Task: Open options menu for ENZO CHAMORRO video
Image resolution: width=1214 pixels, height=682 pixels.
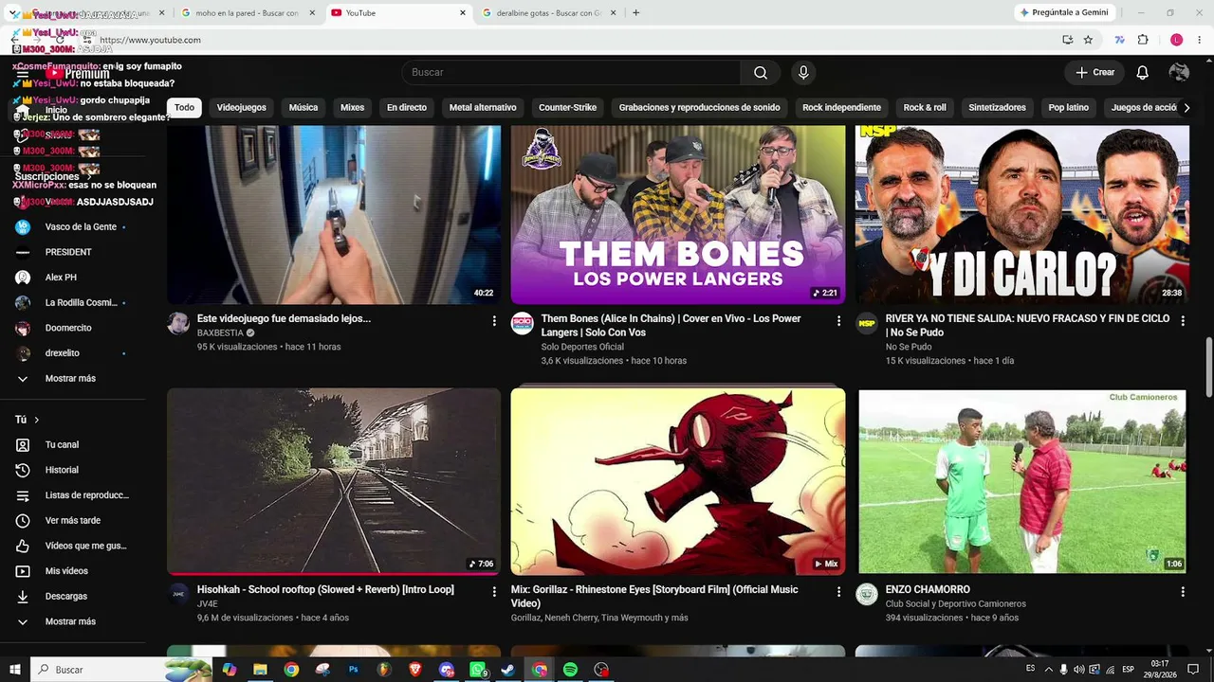Action: [1183, 592]
